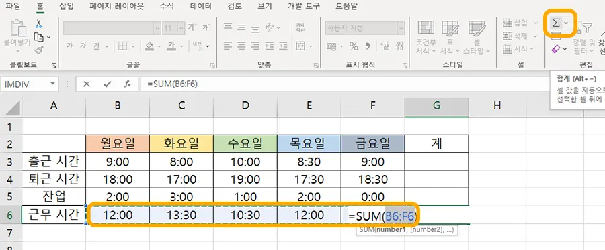This screenshot has width=605, height=250.
Task: Toggle italic formatting
Action: [83, 46]
